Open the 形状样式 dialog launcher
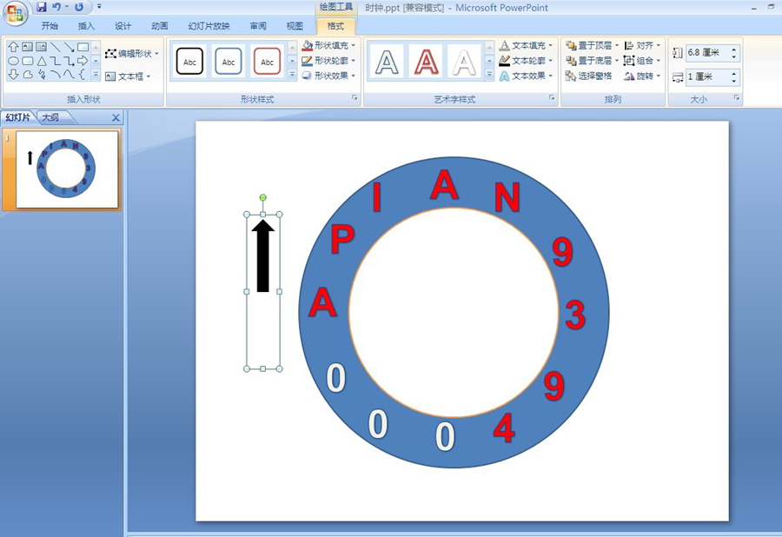 tap(355, 97)
